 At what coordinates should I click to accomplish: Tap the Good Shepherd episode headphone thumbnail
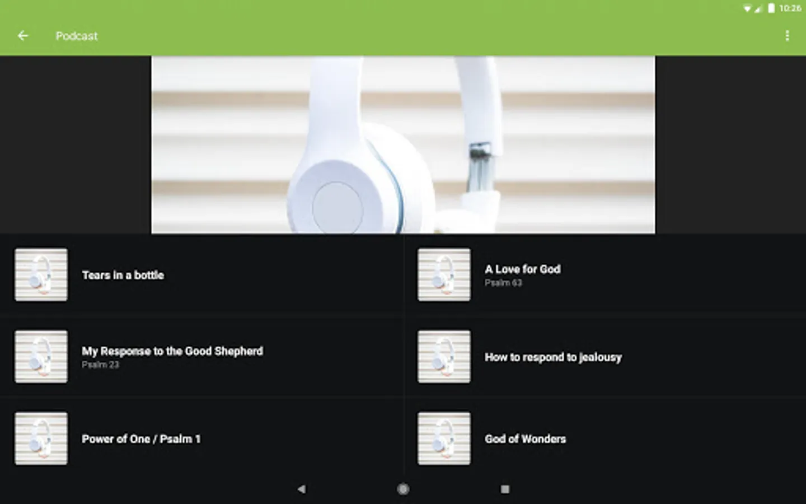41,357
